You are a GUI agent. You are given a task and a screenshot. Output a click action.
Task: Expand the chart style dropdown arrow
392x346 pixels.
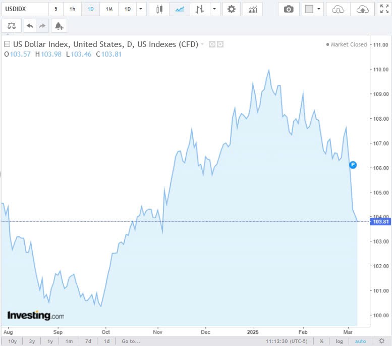click(214, 9)
